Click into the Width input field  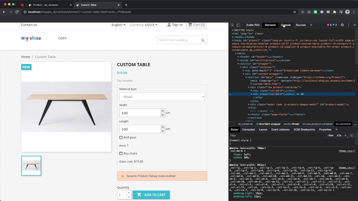click(140, 113)
